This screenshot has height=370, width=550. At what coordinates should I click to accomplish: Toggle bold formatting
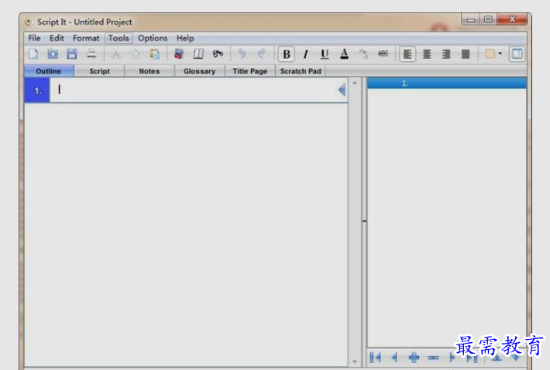[x=286, y=54]
